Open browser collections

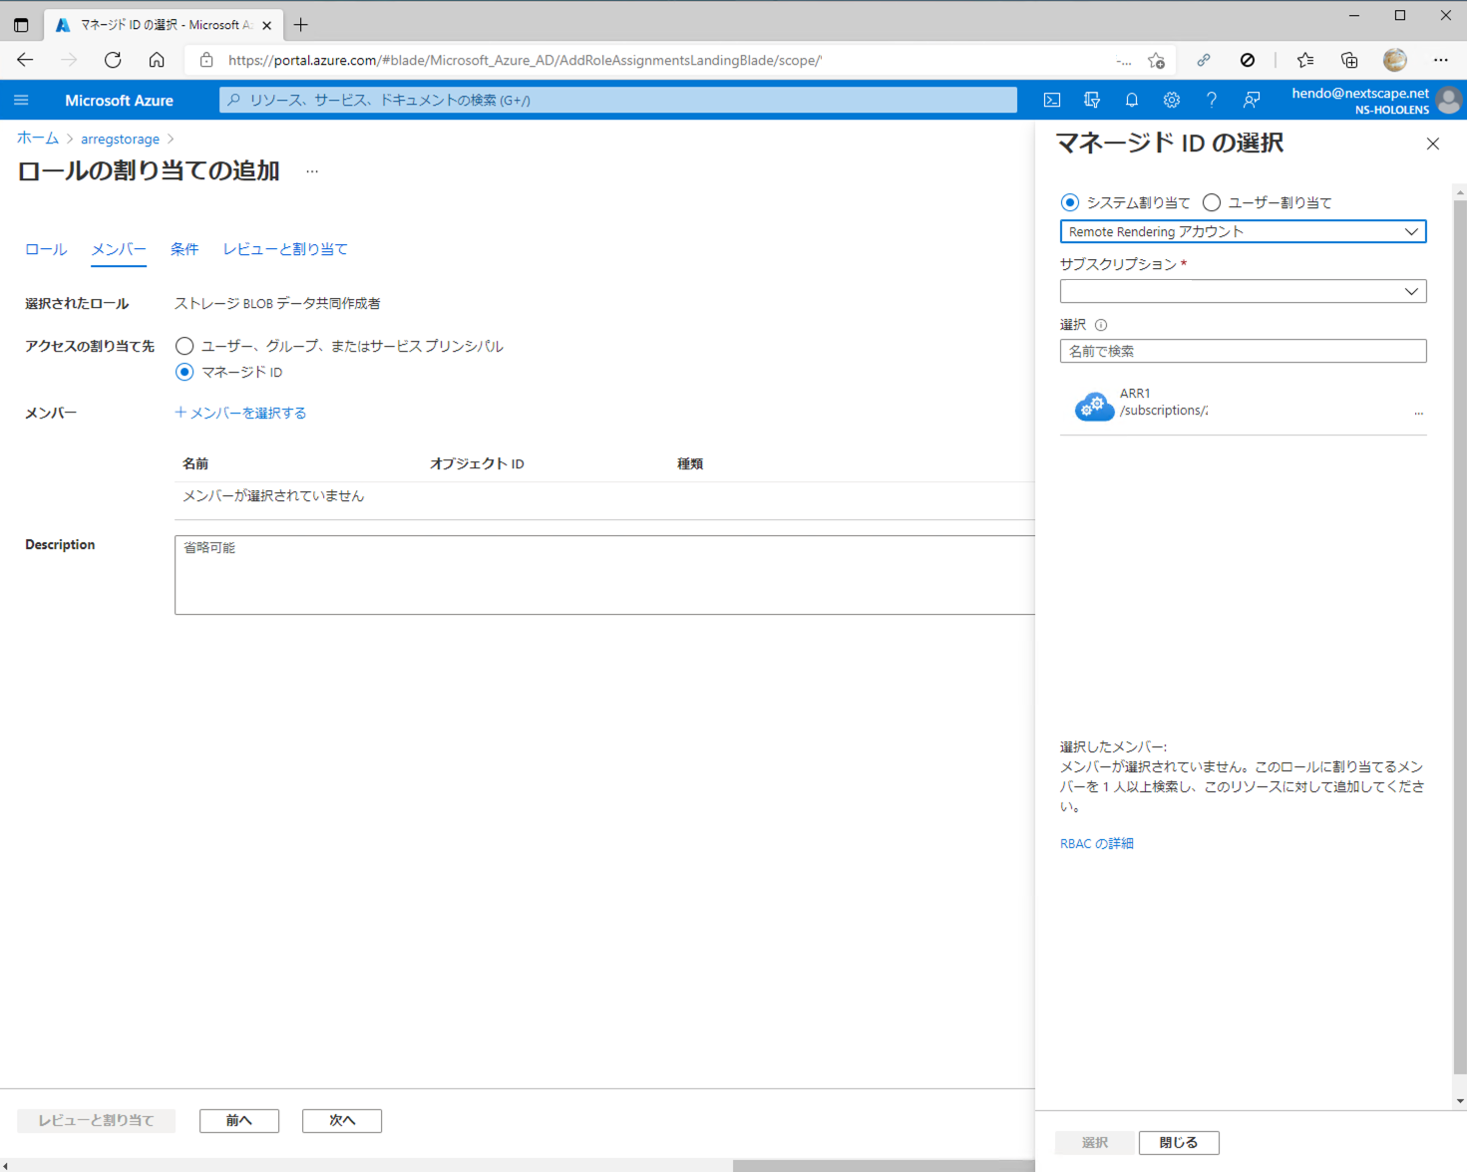pyautogui.click(x=1349, y=60)
